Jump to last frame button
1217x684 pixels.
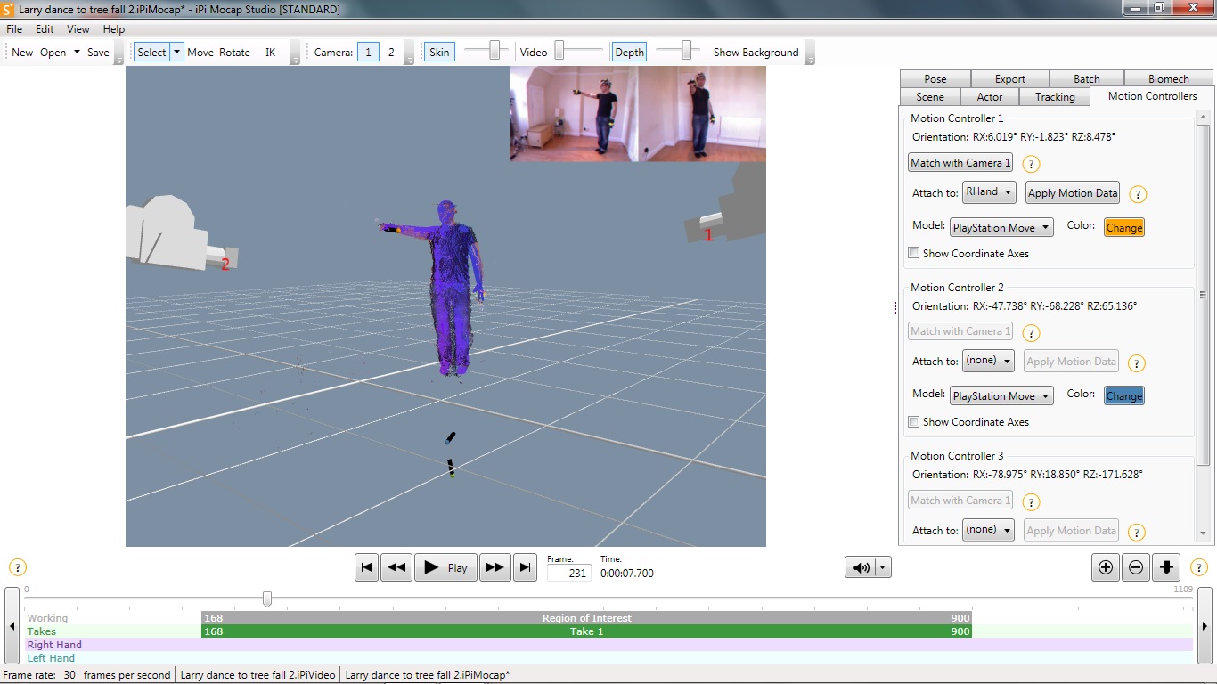point(526,567)
